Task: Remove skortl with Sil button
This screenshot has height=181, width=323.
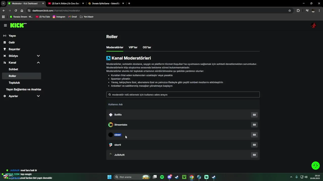Action: point(254,145)
